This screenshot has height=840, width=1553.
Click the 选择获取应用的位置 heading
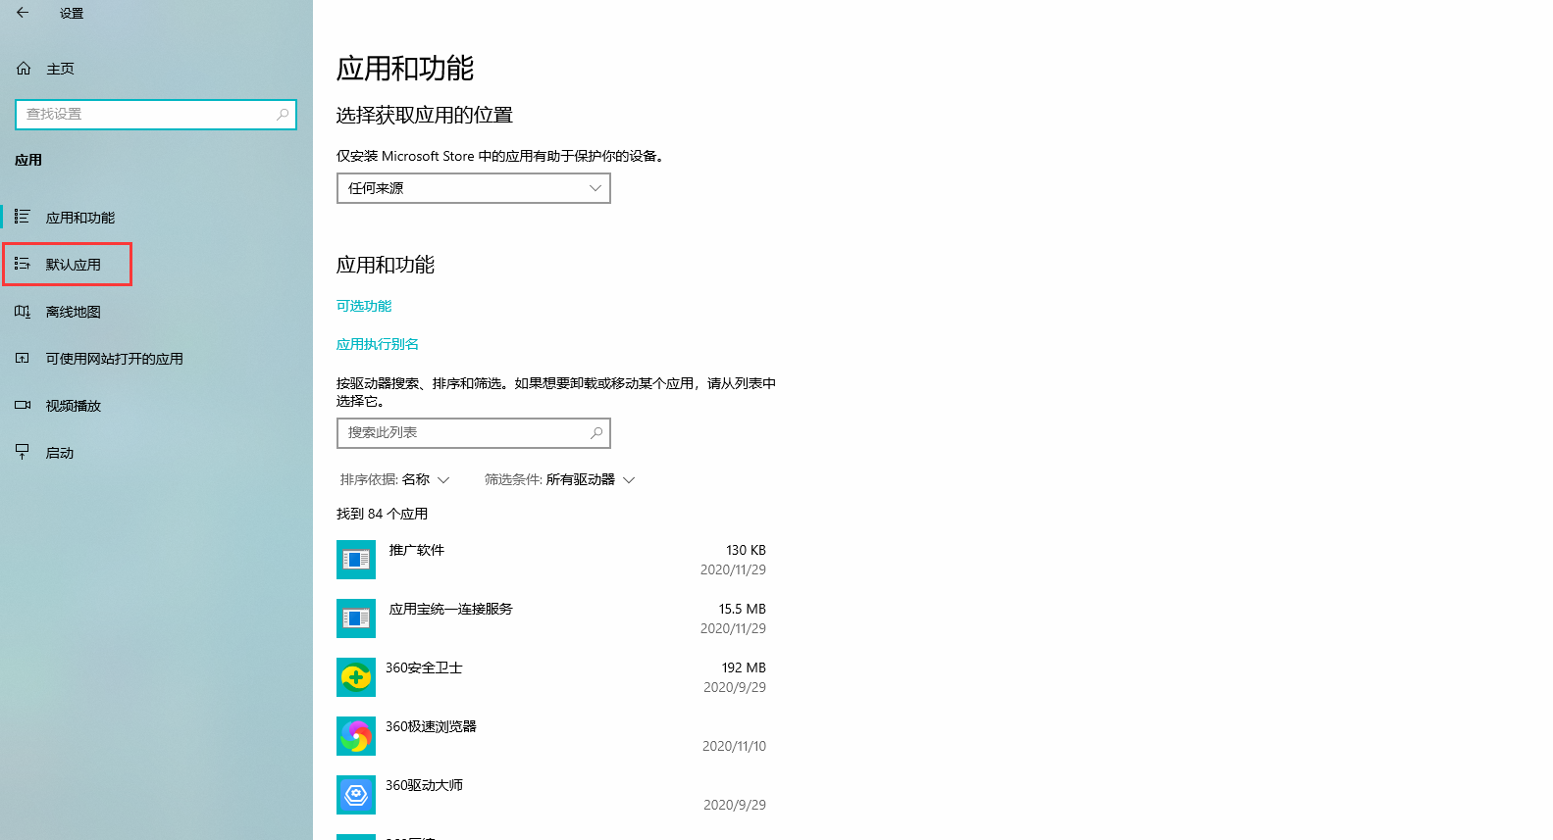click(425, 115)
